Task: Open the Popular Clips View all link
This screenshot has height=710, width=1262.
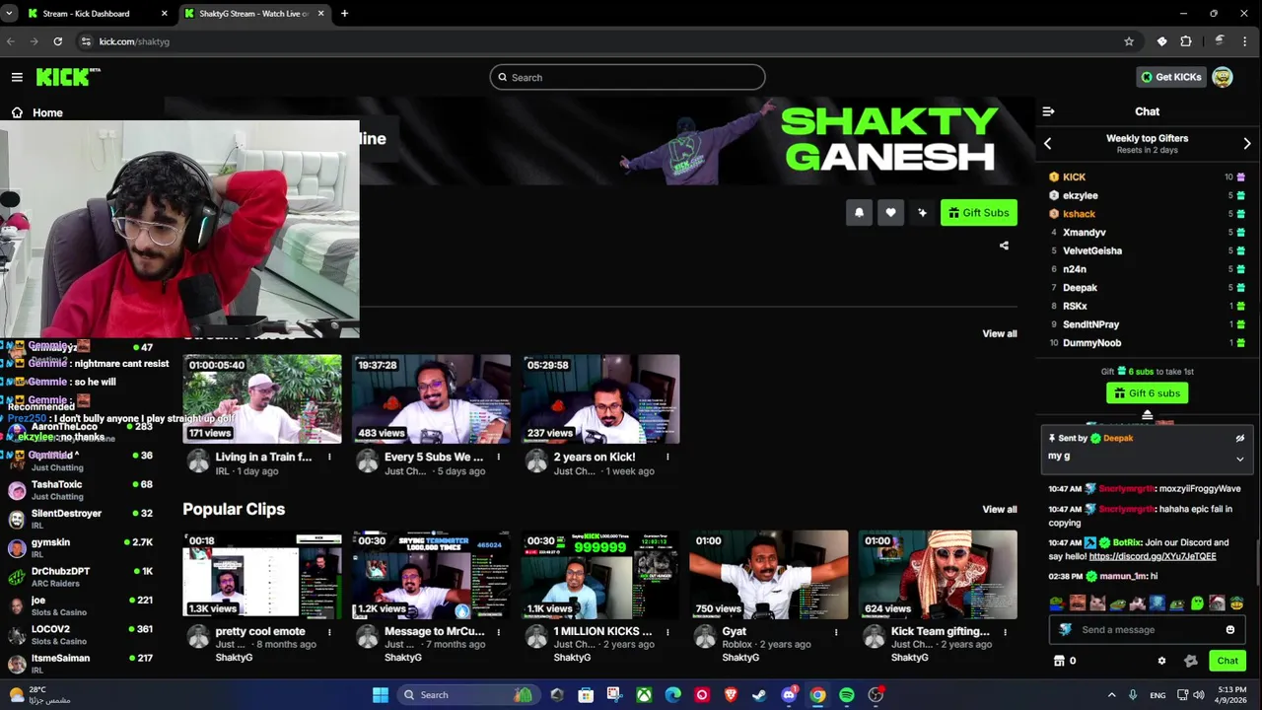Action: 999,509
